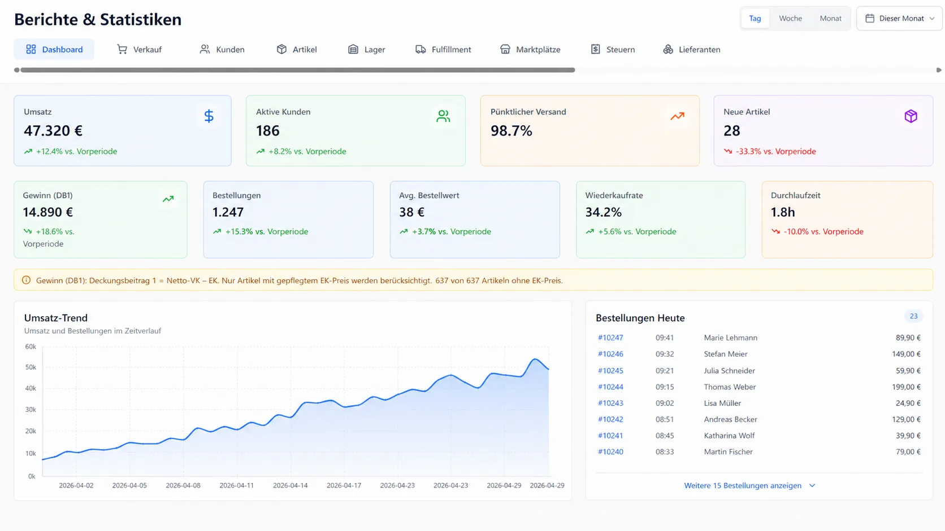Viewport: 945px width, 531px height.
Task: Click the Dashboard grid icon
Action: click(31, 50)
